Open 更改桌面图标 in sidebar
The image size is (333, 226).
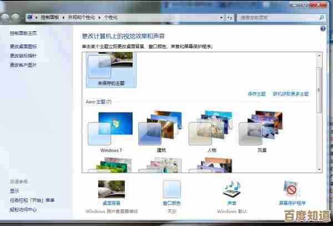23,47
